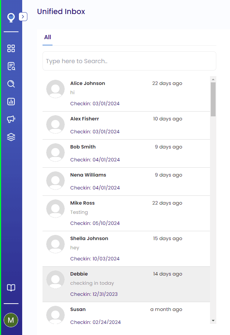Open the book guide icon in sidebar
This screenshot has width=230, height=335.
click(x=11, y=288)
